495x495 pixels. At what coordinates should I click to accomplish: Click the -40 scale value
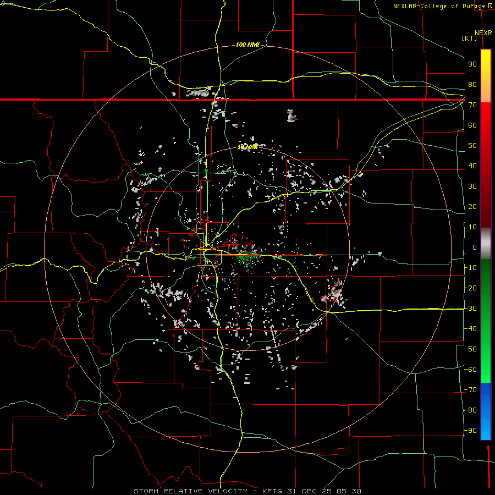coord(470,329)
